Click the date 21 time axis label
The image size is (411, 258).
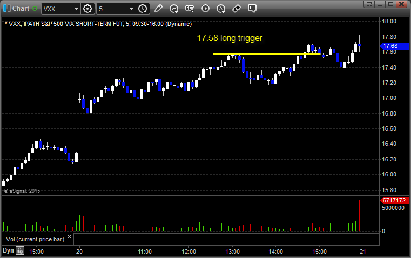[x=363, y=252]
